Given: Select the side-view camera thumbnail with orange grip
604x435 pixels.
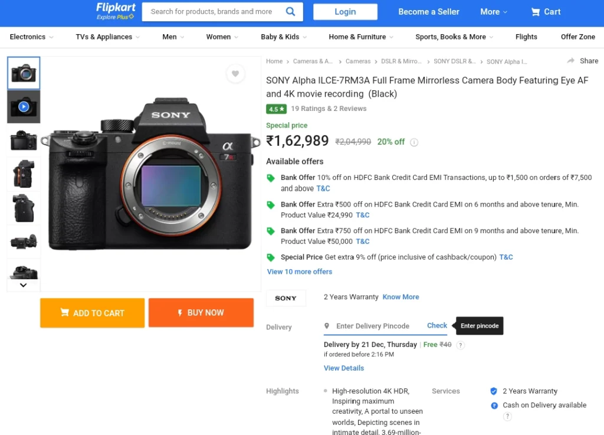Looking at the screenshot, I should tap(24, 174).
